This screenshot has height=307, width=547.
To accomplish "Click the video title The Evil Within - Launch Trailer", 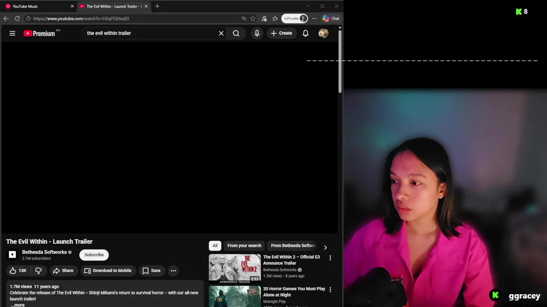I will click(x=49, y=242).
